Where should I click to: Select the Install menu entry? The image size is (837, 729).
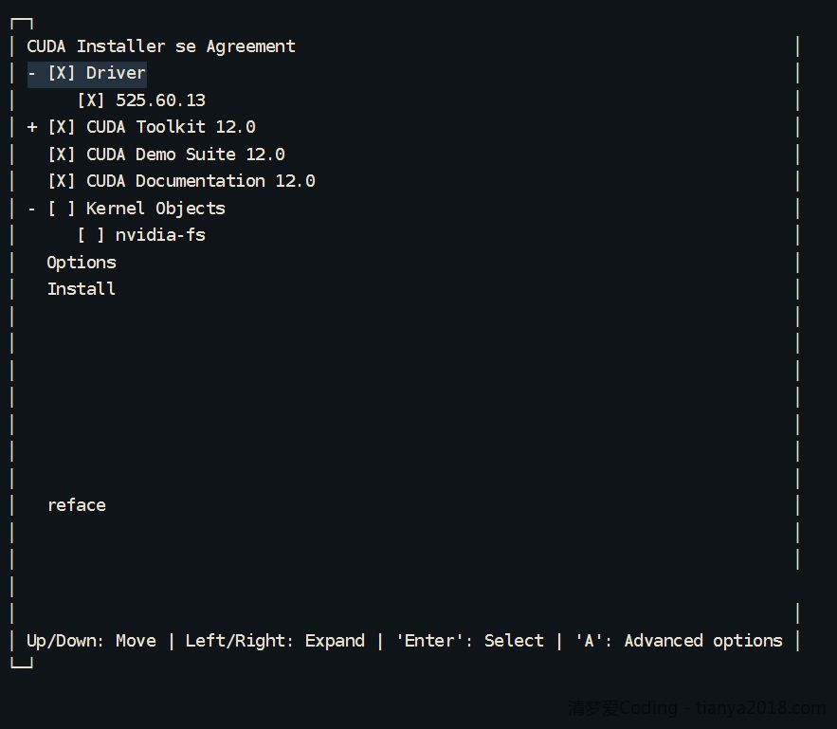tap(82, 289)
